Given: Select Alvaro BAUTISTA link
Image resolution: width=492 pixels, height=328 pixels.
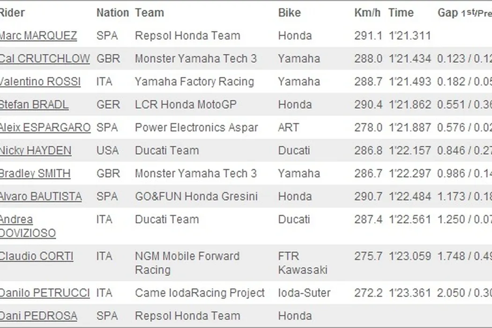Looking at the screenshot, I should coord(40,196).
